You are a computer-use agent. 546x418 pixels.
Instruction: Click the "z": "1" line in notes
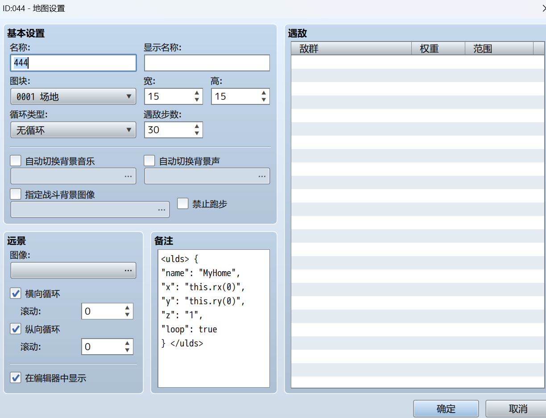pyautogui.click(x=182, y=315)
